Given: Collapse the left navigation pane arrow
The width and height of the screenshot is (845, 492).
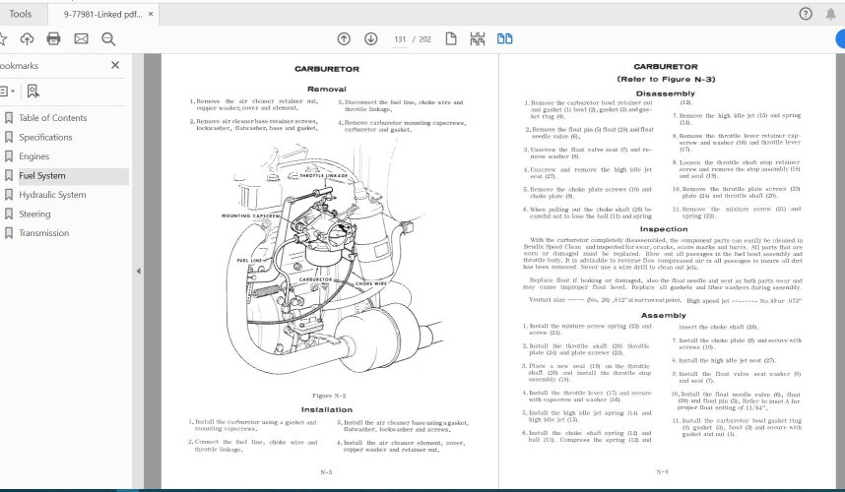Looking at the screenshot, I should coord(138,272).
